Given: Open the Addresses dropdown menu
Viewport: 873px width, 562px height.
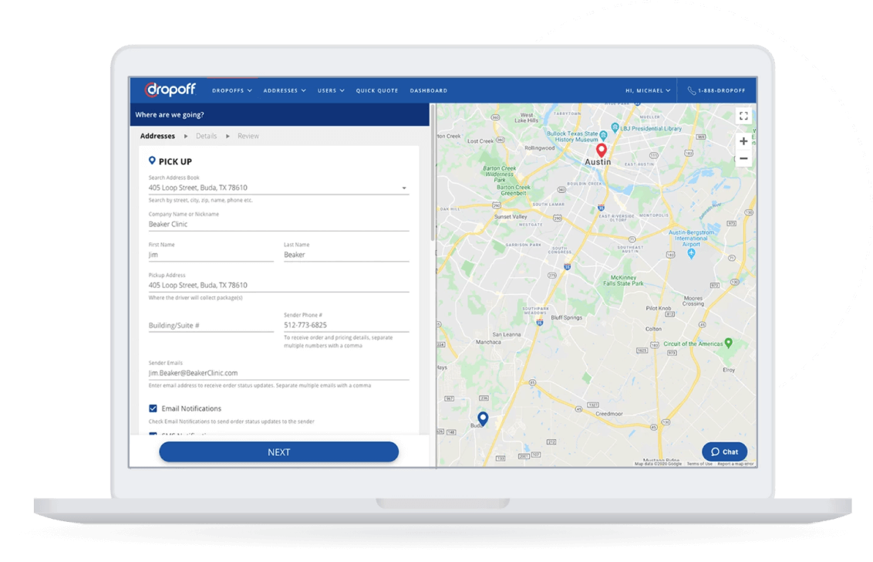Looking at the screenshot, I should [x=284, y=91].
